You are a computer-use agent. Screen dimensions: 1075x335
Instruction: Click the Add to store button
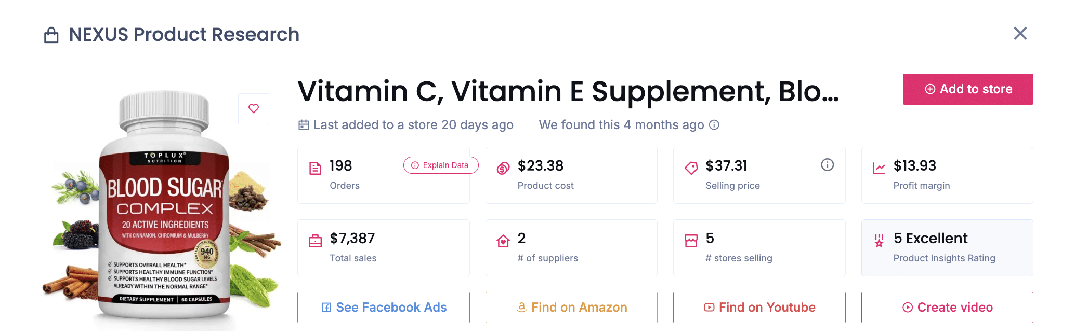(967, 89)
